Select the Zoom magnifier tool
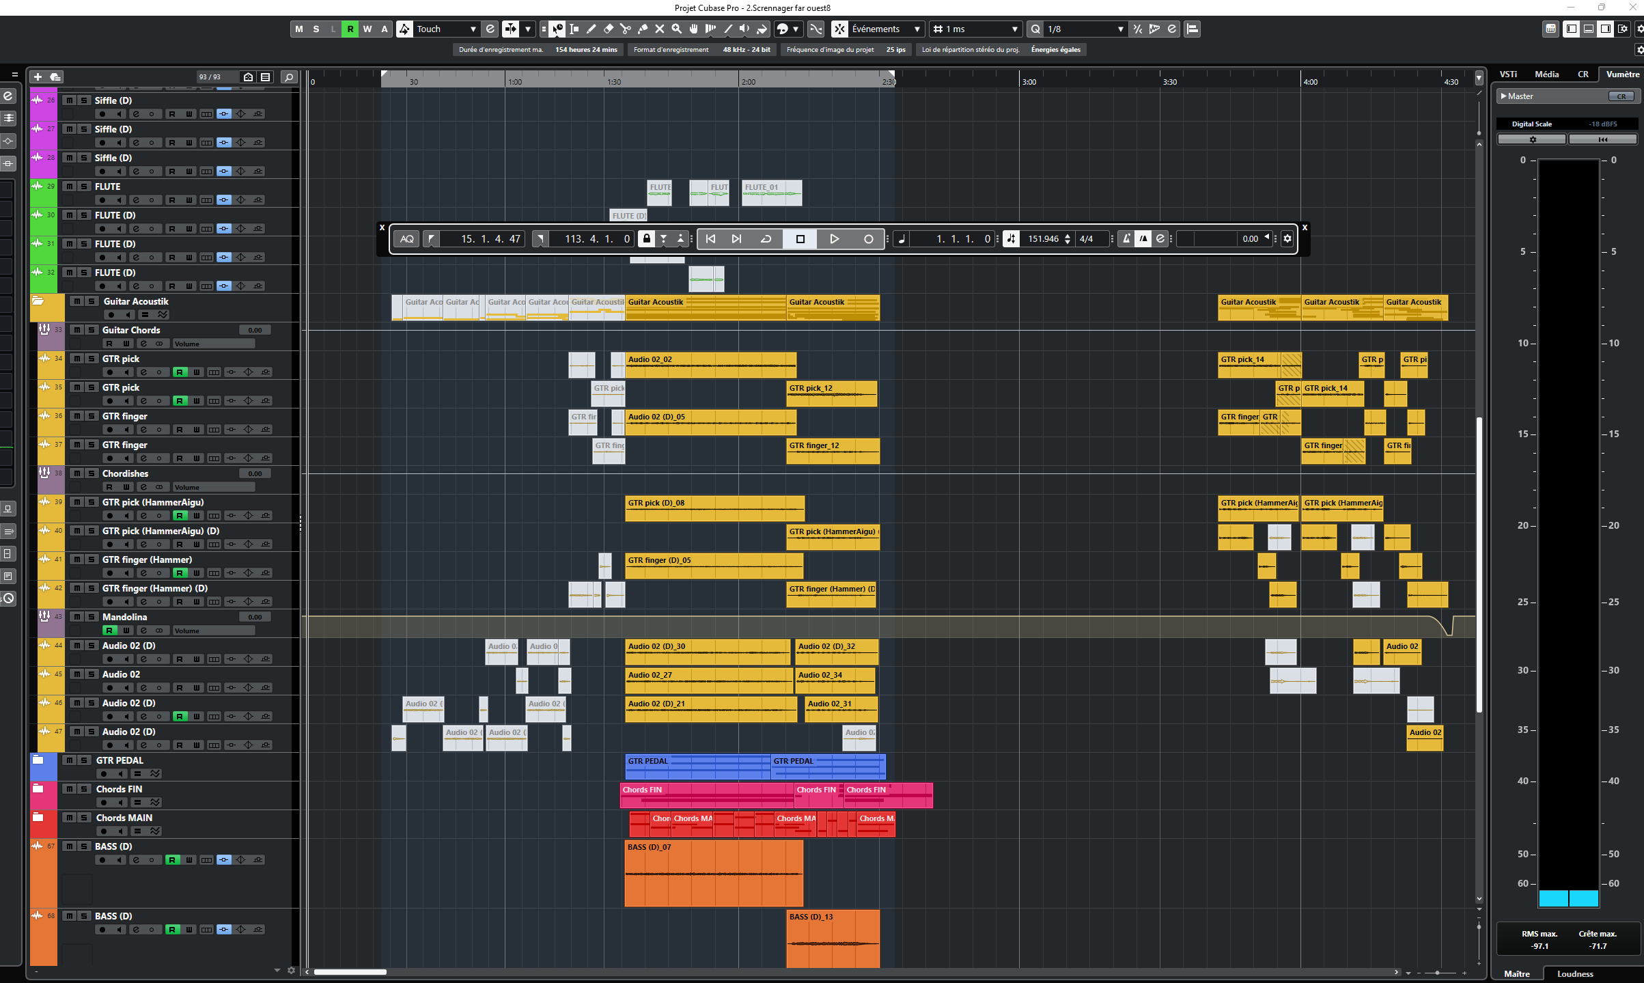 click(x=677, y=29)
